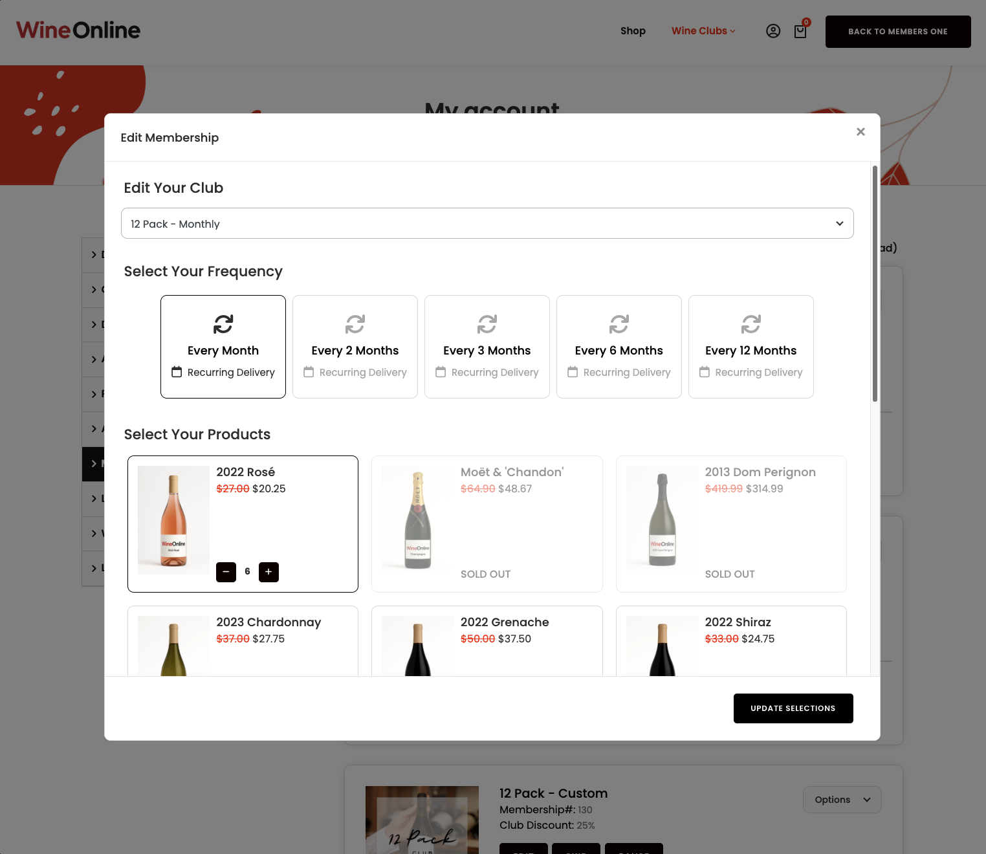Click the minus icon to decrease 2022 Rosé quantity
This screenshot has height=854, width=986.
226,572
